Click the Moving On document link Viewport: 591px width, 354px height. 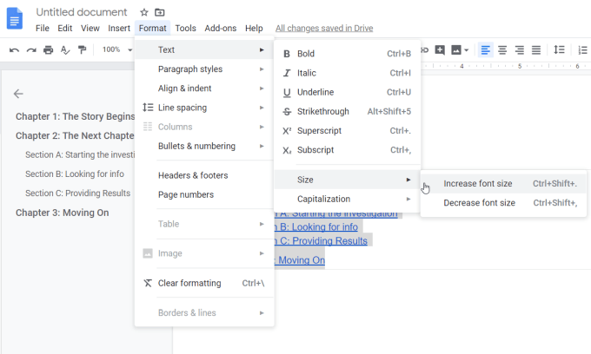pyautogui.click(x=300, y=260)
